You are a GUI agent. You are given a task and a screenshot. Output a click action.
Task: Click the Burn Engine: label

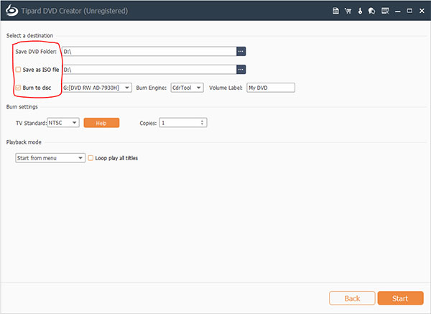(152, 88)
